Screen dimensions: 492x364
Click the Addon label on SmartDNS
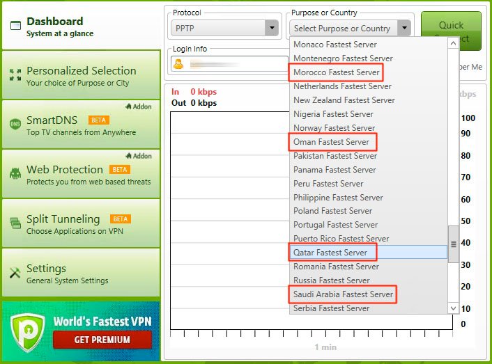[x=139, y=106]
